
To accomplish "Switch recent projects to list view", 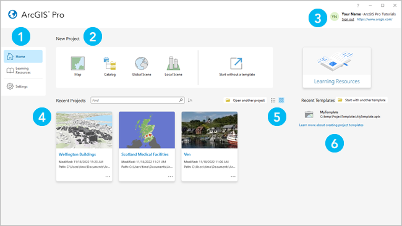I will coord(273,100).
